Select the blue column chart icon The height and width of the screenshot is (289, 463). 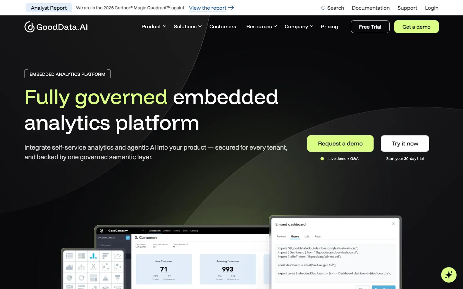[93, 256]
